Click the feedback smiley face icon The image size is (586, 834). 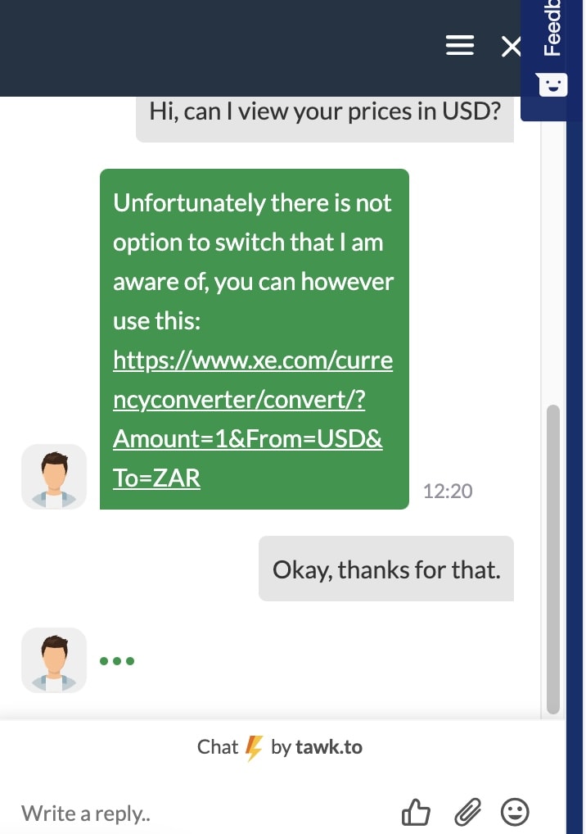coord(553,85)
